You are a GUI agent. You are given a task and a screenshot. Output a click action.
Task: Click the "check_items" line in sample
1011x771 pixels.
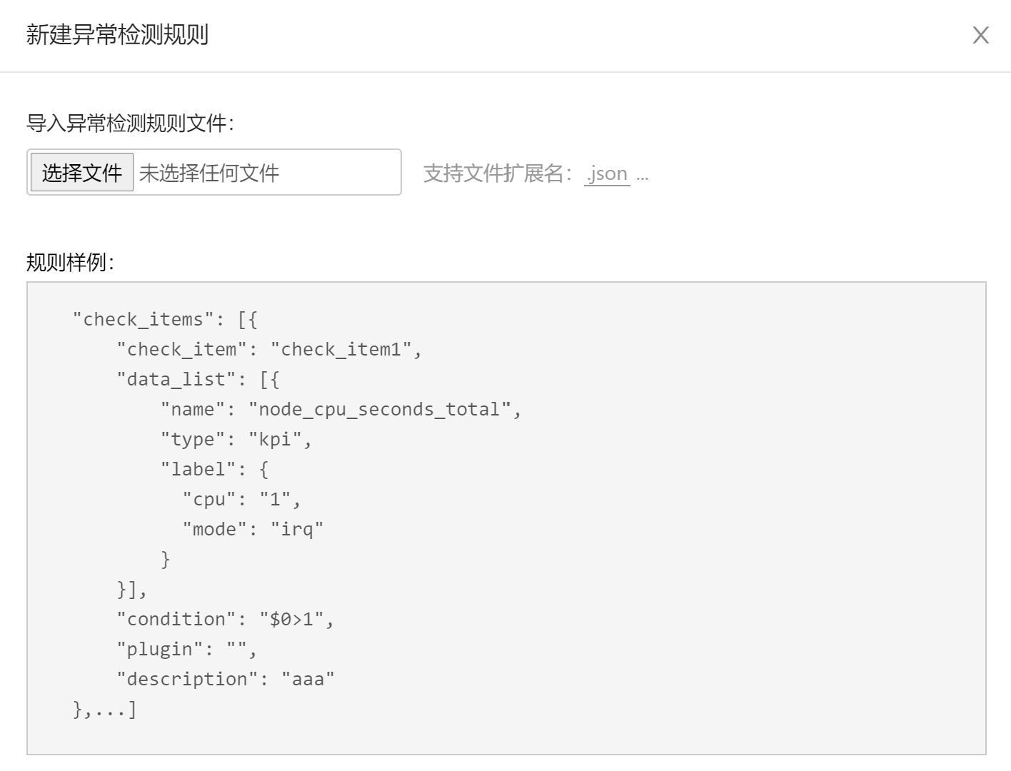pyautogui.click(x=164, y=319)
